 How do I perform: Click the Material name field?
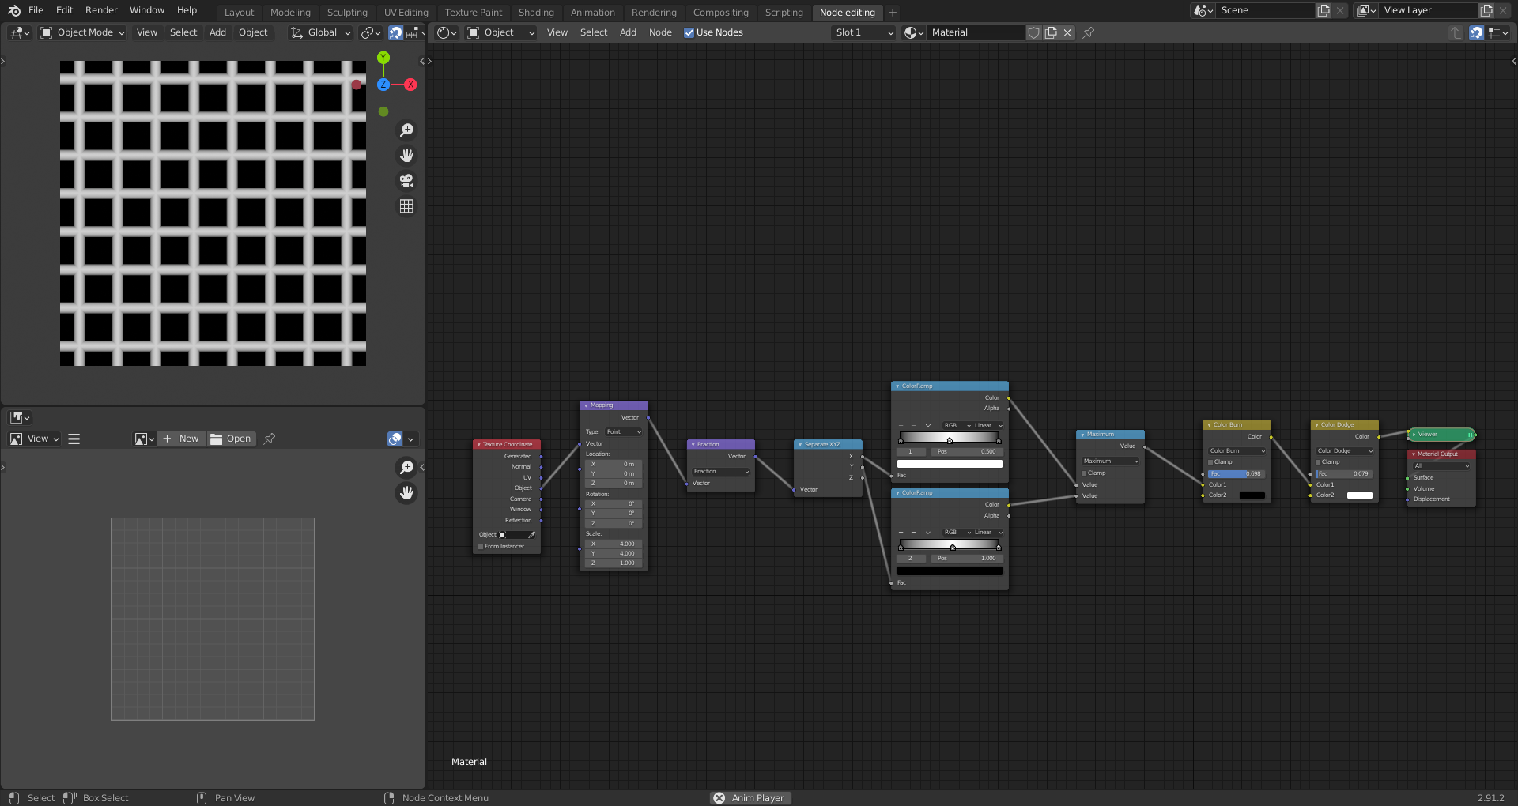click(976, 32)
